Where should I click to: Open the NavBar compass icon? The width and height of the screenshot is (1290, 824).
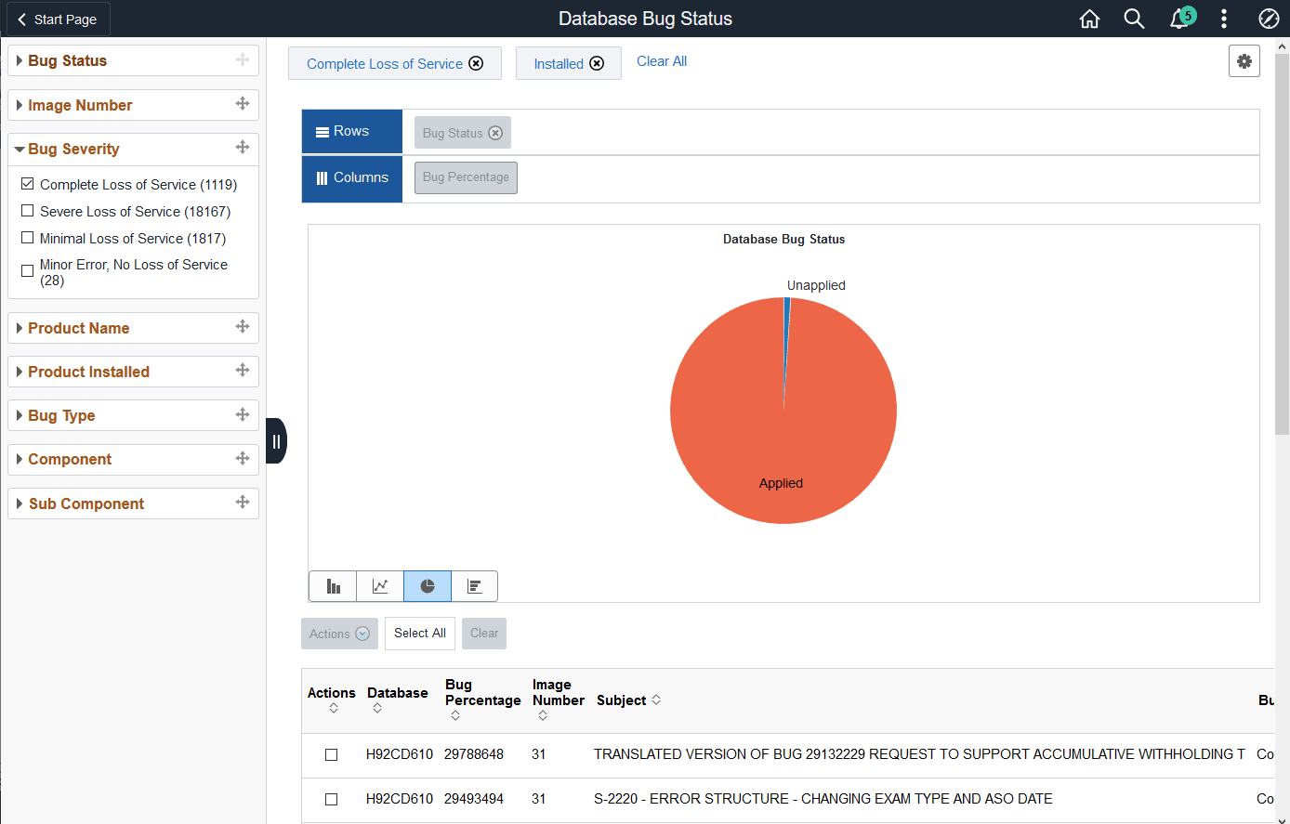click(1269, 19)
